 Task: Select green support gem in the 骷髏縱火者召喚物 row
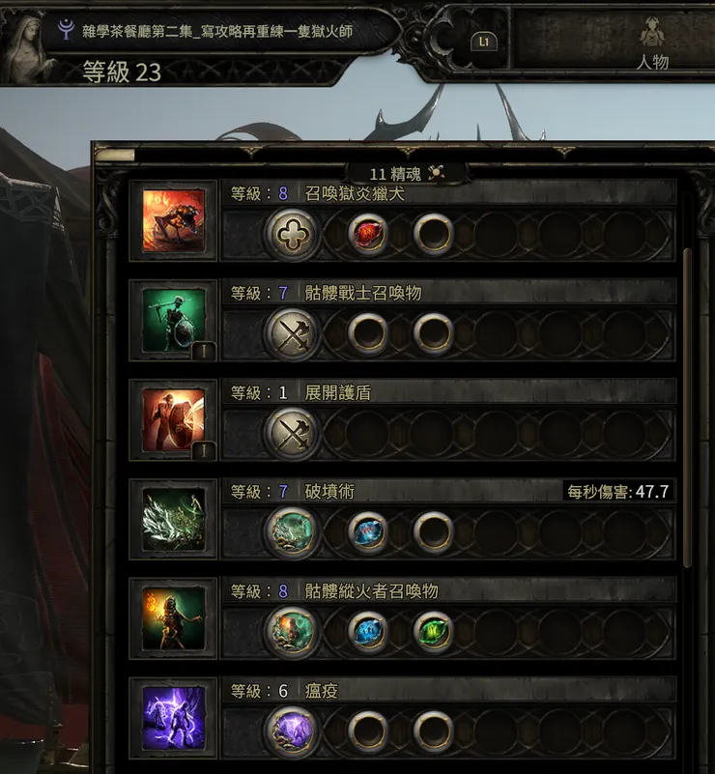[433, 631]
